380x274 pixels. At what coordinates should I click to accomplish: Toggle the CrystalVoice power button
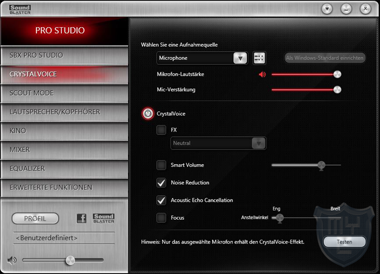coord(148,114)
